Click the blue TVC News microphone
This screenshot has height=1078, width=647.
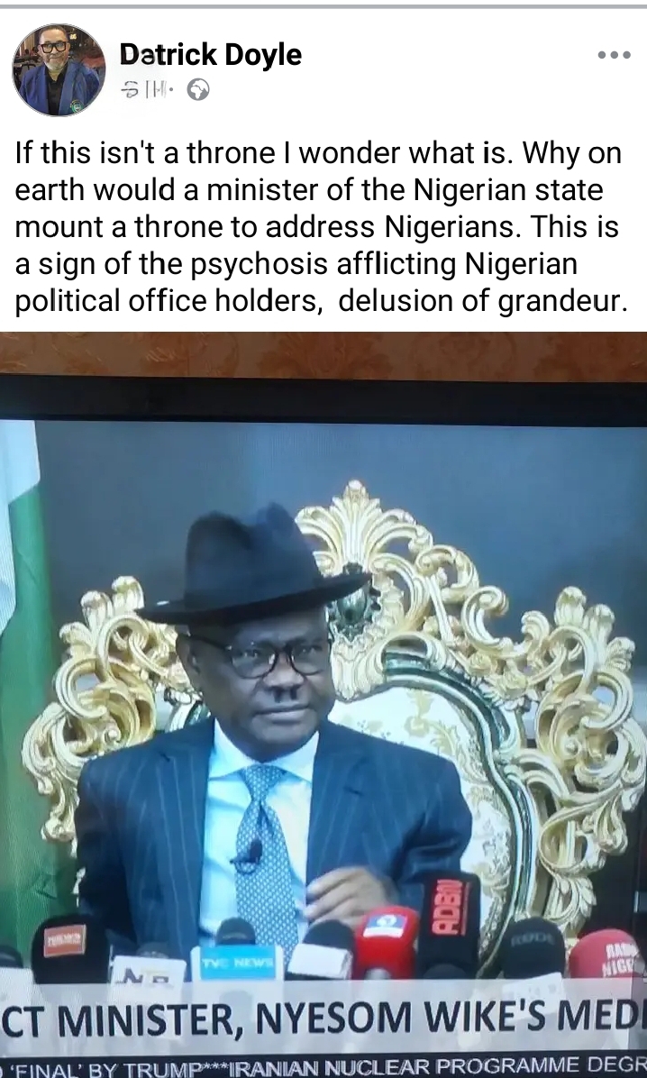236,962
